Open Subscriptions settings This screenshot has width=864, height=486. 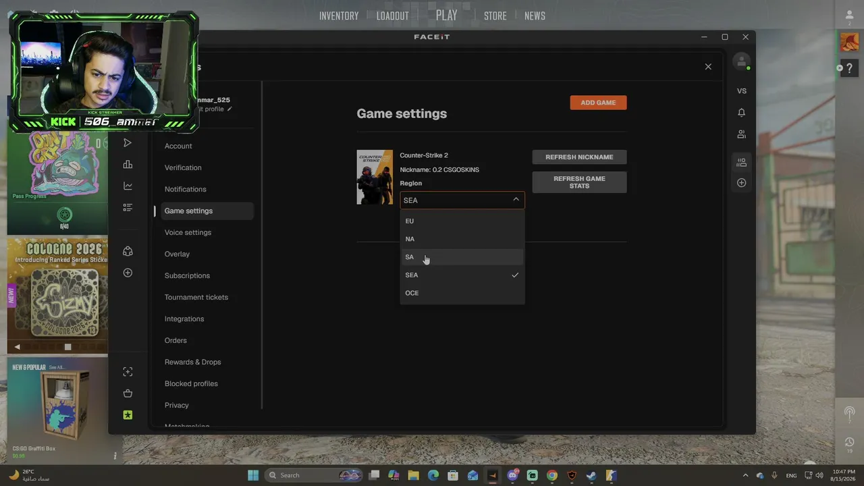(x=187, y=275)
